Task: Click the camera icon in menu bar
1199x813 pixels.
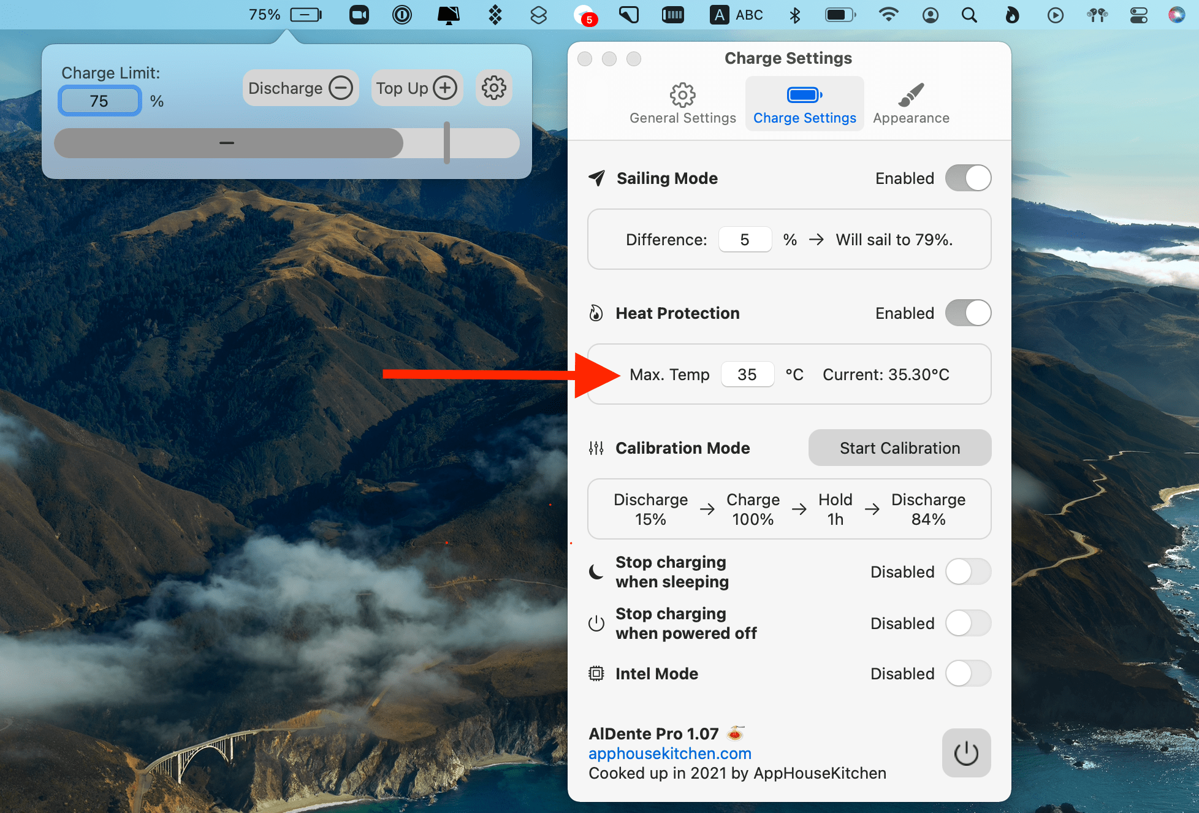Action: pyautogui.click(x=359, y=15)
